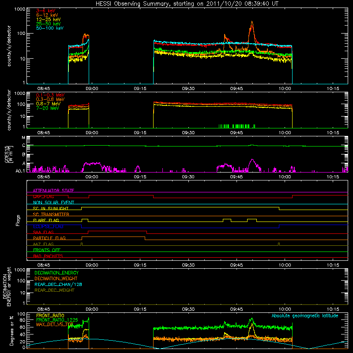Select the DECIMATION_ENERGY legend label
353x353 pixels.
pyautogui.click(x=56, y=273)
